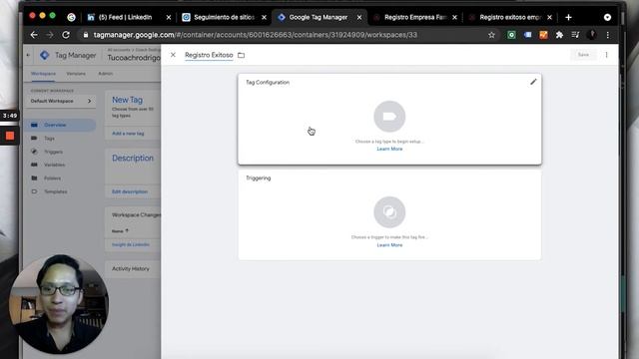Screen dimensions: 639x359
Task: Expand the Default Workspace selector
Action: [61, 101]
